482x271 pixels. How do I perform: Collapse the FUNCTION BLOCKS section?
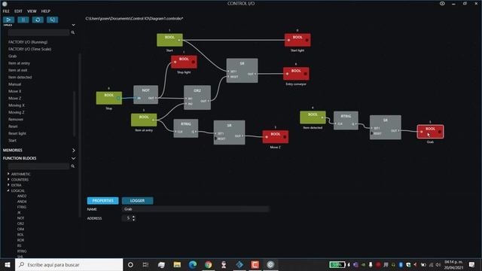tap(74, 158)
